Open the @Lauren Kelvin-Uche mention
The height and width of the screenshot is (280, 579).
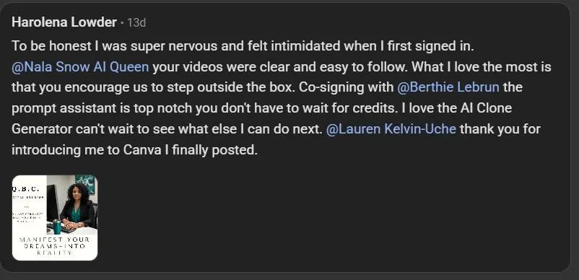pyautogui.click(x=391, y=129)
